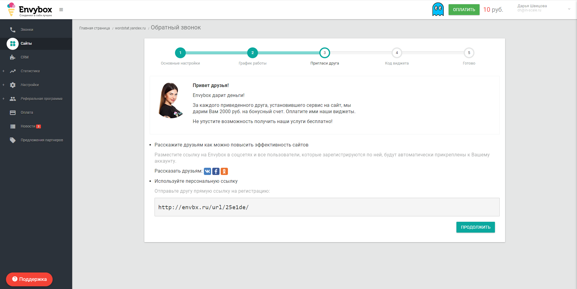This screenshot has height=289, width=577.
Task: Go to Главная страница breadcrumb
Action: [x=94, y=28]
